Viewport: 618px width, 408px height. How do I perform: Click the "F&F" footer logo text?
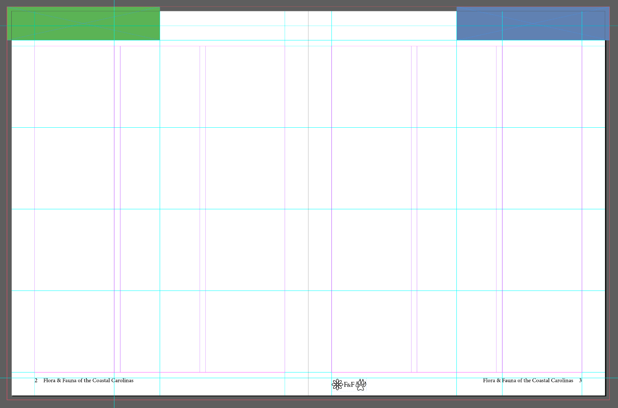(x=349, y=385)
